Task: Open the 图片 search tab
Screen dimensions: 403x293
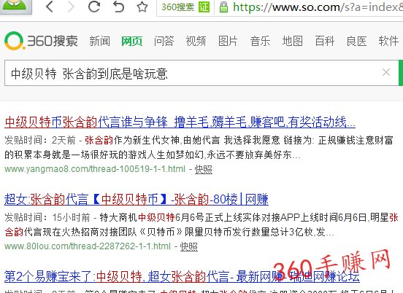Action: click(x=228, y=41)
